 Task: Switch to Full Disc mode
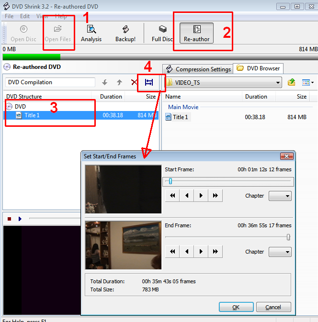[162, 33]
